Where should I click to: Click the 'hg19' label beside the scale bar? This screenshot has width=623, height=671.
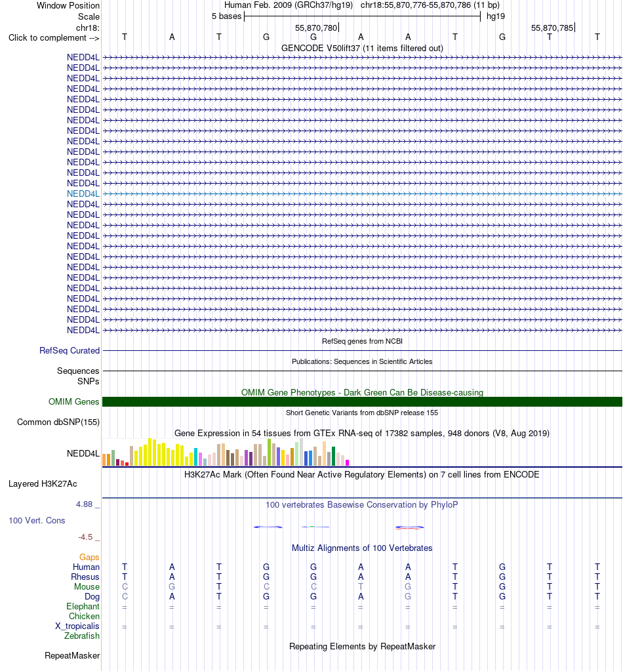tap(496, 16)
